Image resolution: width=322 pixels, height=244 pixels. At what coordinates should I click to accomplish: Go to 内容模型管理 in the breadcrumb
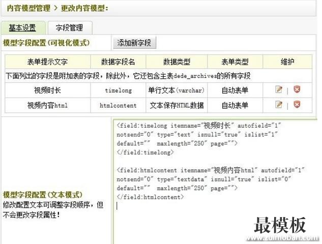[28, 8]
